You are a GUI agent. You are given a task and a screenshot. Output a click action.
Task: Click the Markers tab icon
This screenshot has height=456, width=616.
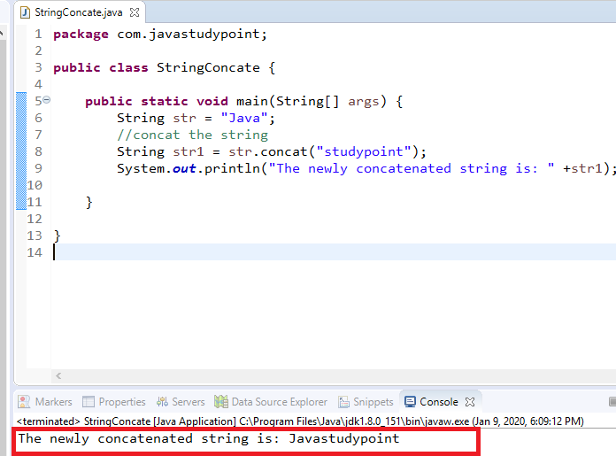point(24,402)
